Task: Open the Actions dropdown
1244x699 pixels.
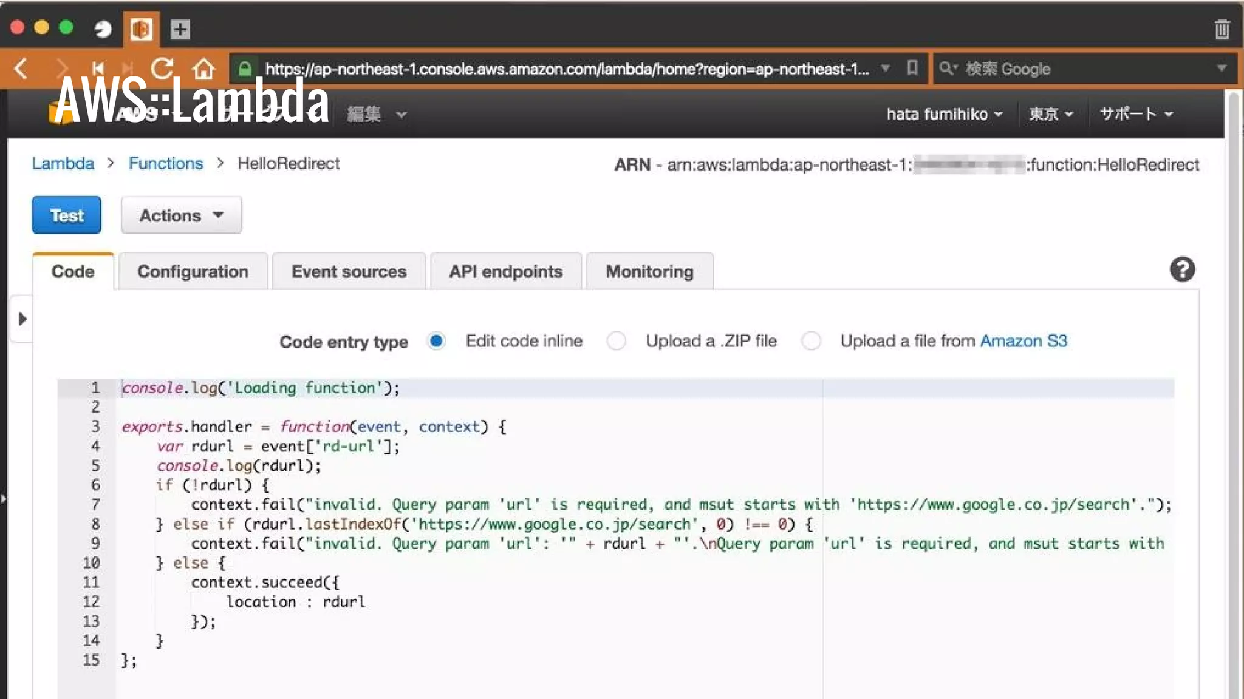Action: pyautogui.click(x=181, y=215)
